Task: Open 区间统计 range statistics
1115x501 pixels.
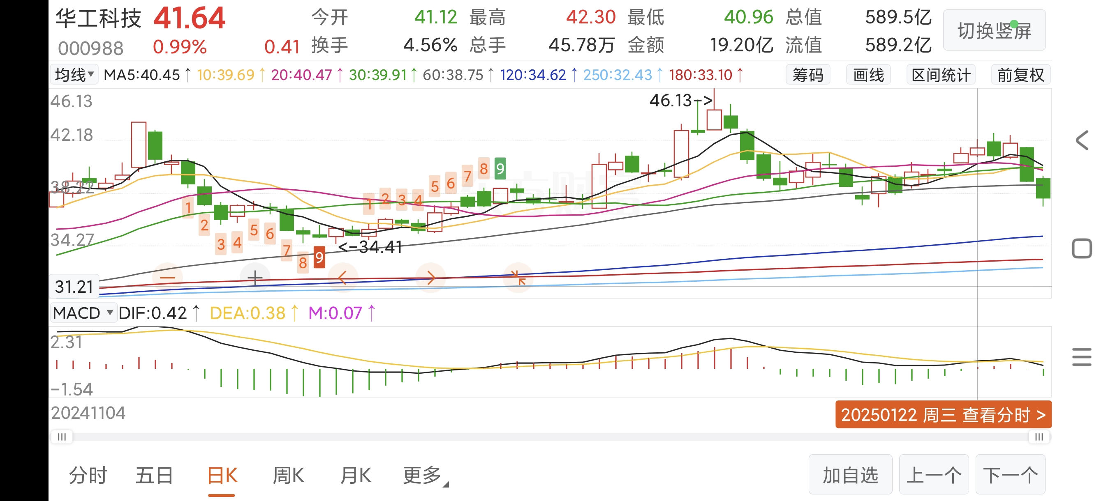Action: pyautogui.click(x=941, y=75)
